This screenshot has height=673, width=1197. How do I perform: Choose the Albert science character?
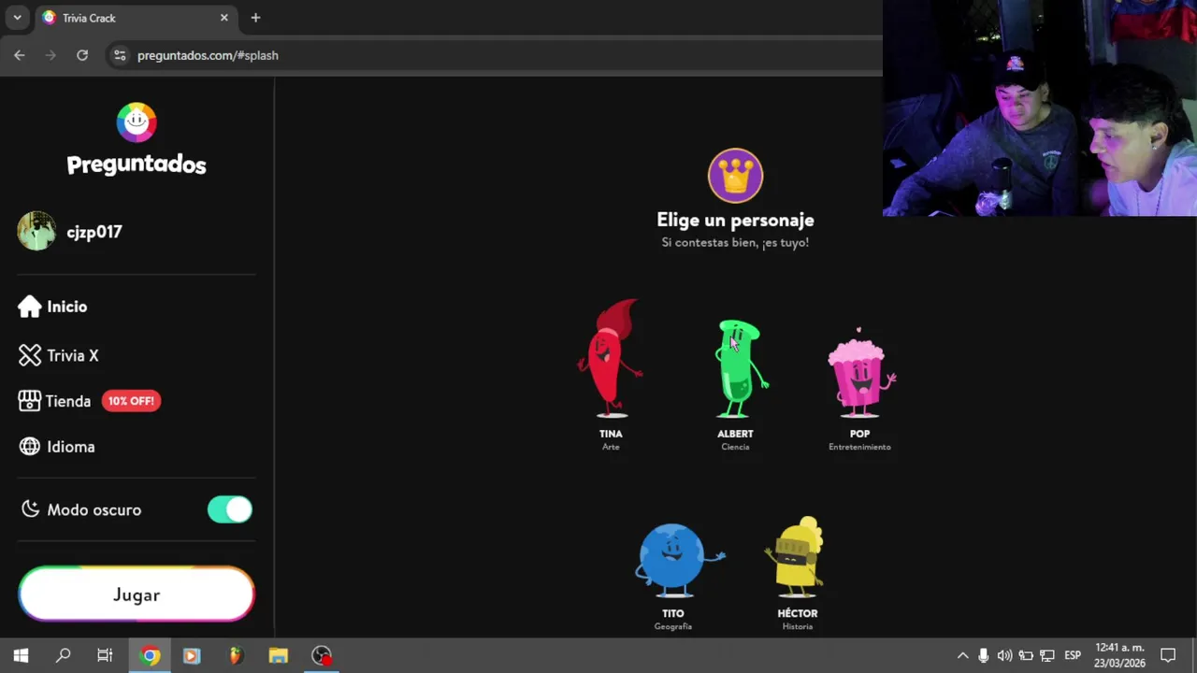pos(736,383)
